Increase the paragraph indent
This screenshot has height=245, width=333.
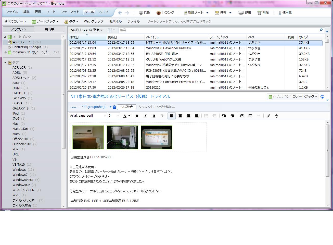[232, 116]
